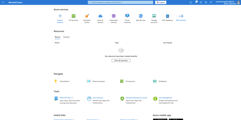Focus the search resources input field
This screenshot has width=241, height=120.
click(x=121, y=2)
